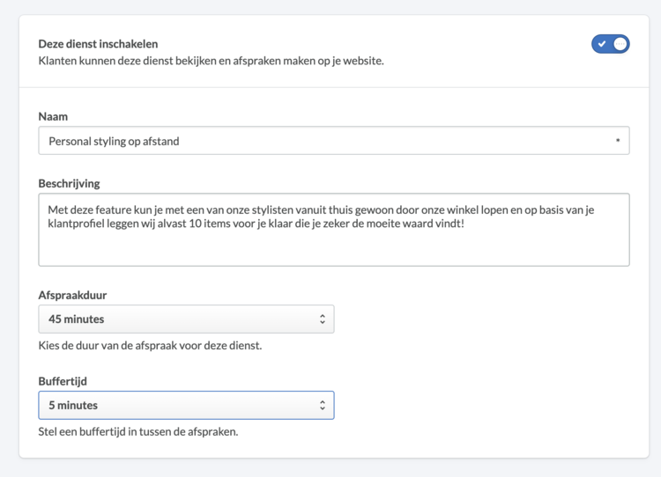This screenshot has width=661, height=477.
Task: Click the helper text 'Stel een buffertijd in'
Action: (138, 431)
